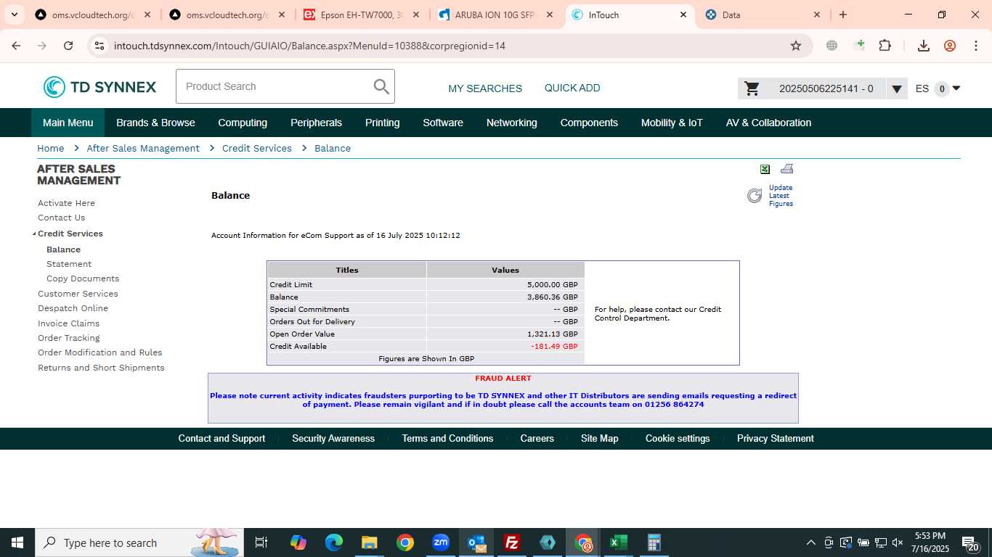The height and width of the screenshot is (557, 992).
Task: Open Copy Documents in sidebar
Action: pyautogui.click(x=83, y=278)
